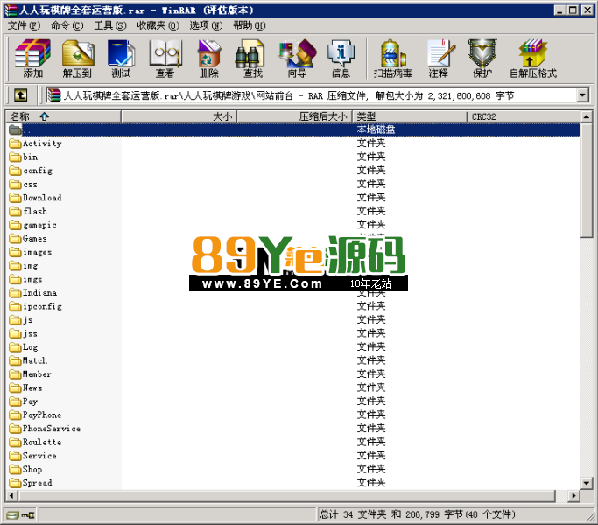Select the Indiana folder
Screen dimensions: 598x525
point(33,293)
